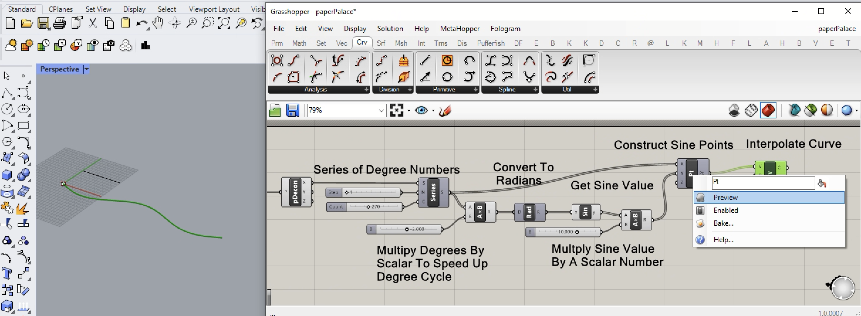Image resolution: width=861 pixels, height=316 pixels.
Task: Switch to the Math component tab
Action: 299,43
